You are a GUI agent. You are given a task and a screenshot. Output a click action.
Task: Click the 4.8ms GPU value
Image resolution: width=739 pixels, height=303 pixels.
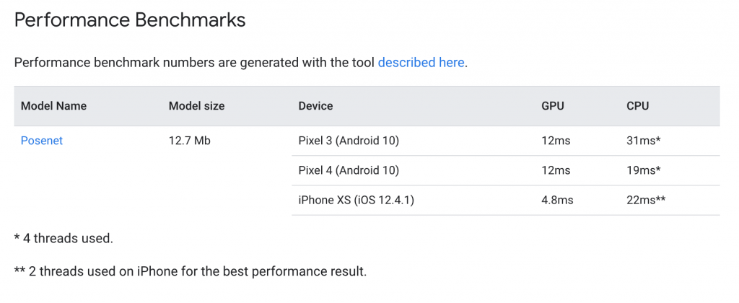point(558,201)
